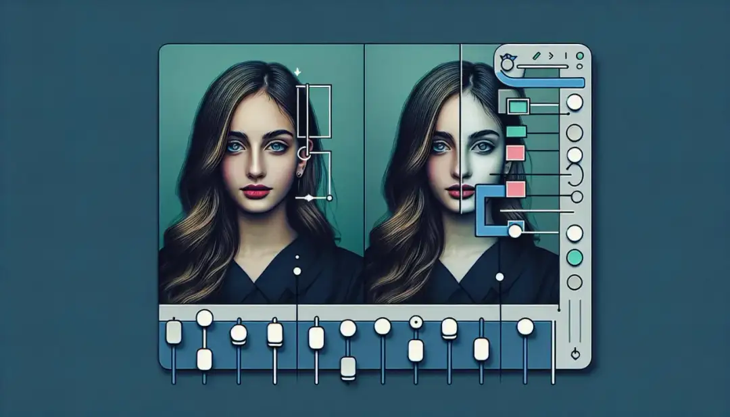Click the sparkle icon above left portrait
730x417 pixels.
(297, 71)
